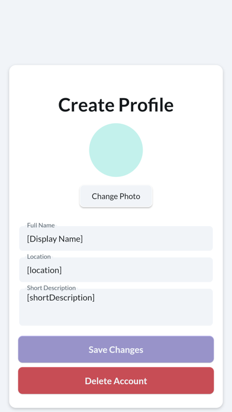Open the Change Photo button

[x=116, y=197]
